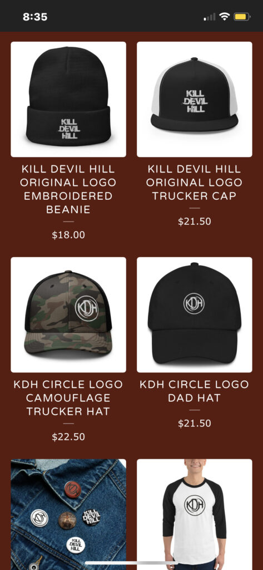The image size is (263, 570).
Task: Tap the home indicator bar at bottom
Action: [131, 563]
